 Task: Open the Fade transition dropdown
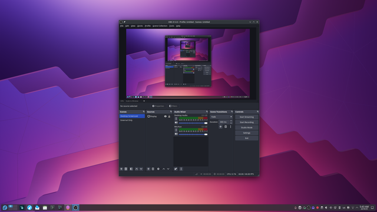[221, 117]
